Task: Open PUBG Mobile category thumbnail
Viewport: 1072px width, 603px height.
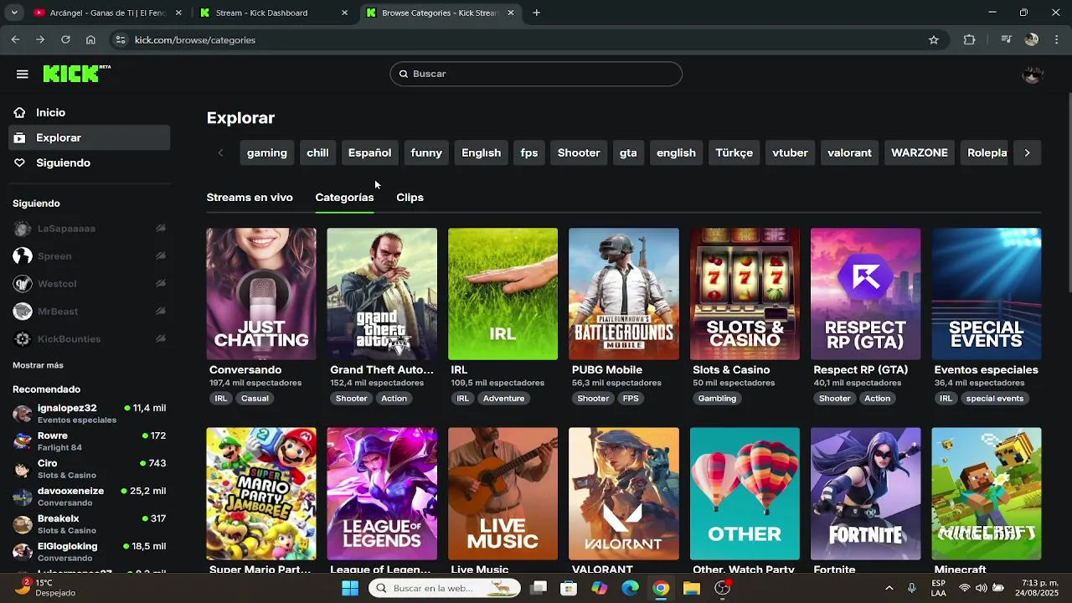Action: click(x=624, y=294)
